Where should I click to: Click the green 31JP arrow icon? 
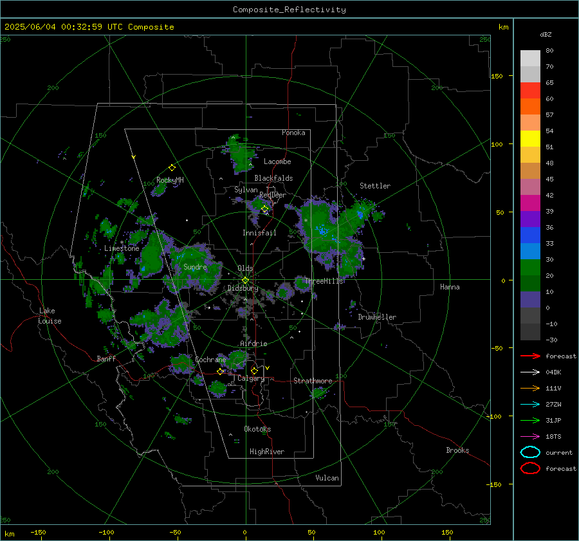click(530, 420)
